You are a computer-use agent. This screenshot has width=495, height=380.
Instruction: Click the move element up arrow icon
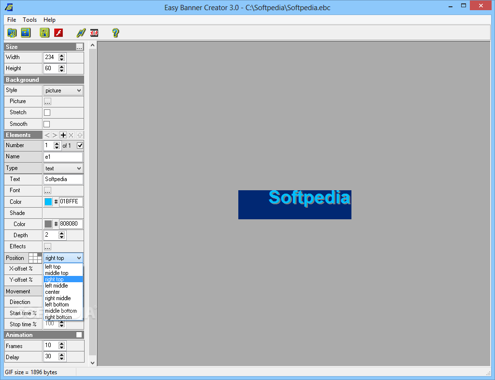(x=80, y=136)
